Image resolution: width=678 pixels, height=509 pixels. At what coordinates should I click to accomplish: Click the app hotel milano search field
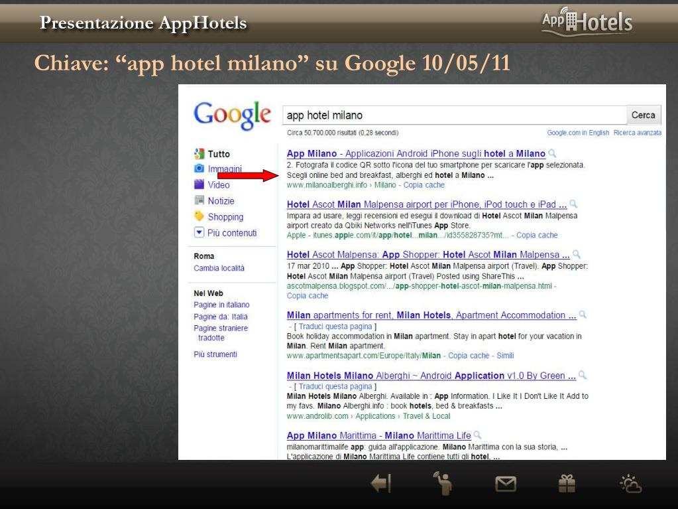pyautogui.click(x=454, y=115)
